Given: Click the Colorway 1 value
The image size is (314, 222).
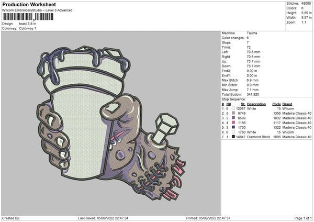Looking at the screenshot, I should [28, 28].
